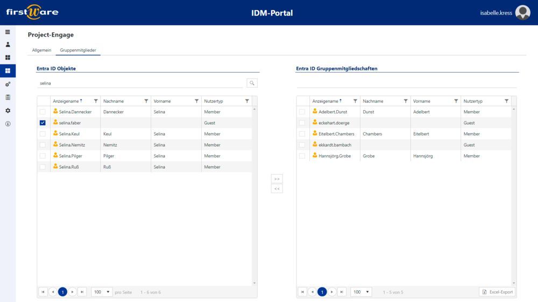Open filter for right Nutzertyp column
The width and height of the screenshot is (538, 302).
coord(506,101)
